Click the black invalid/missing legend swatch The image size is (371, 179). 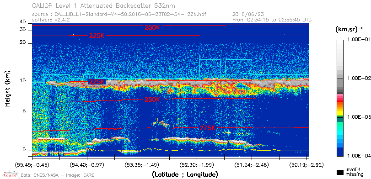[340, 172]
